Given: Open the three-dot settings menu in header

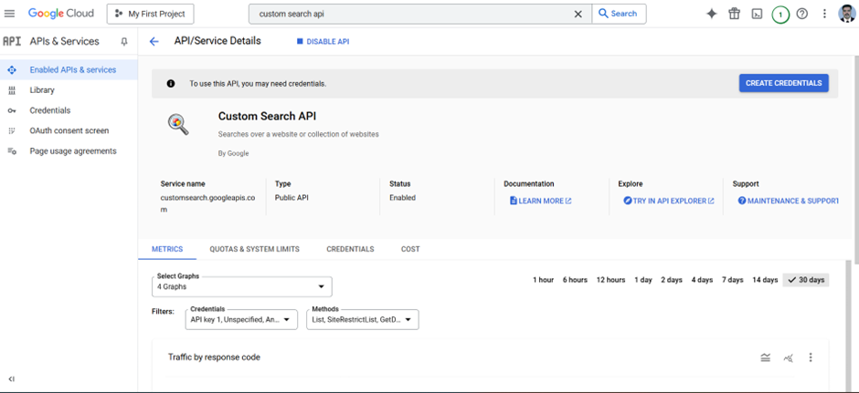Looking at the screenshot, I should 824,15.
